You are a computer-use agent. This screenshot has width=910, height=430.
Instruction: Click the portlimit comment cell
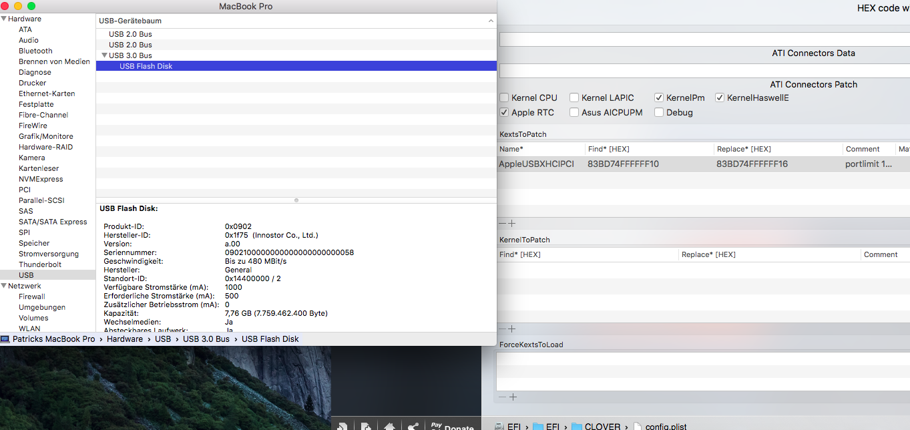(x=869, y=164)
